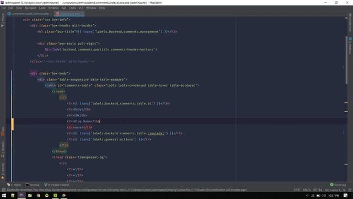353x199 pixels.
Task: Open the Help menu
Action: tap(102, 8)
